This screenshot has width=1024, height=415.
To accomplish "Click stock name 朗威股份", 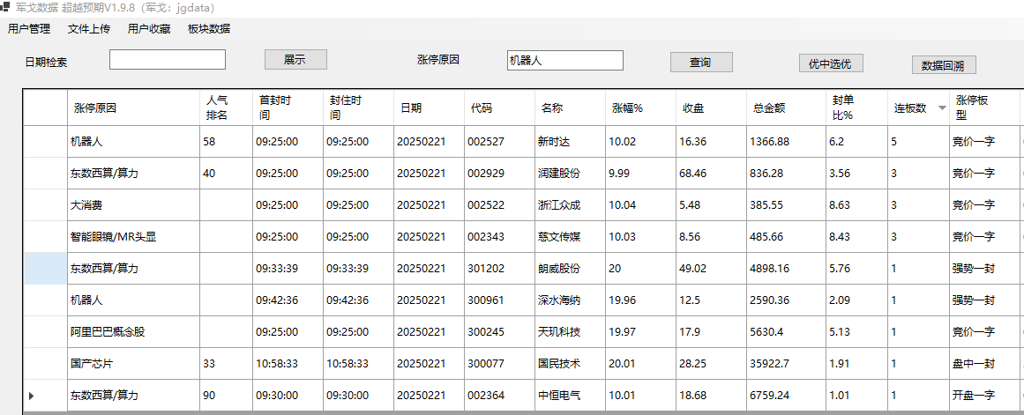I will [x=570, y=268].
